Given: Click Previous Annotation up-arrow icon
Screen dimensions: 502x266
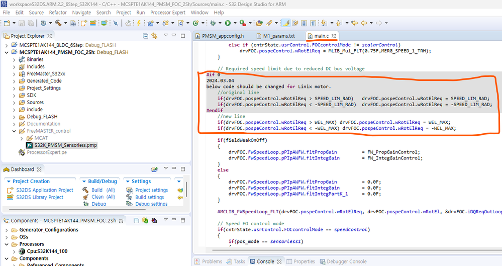Looking at the screenshot, I should 339,23.
